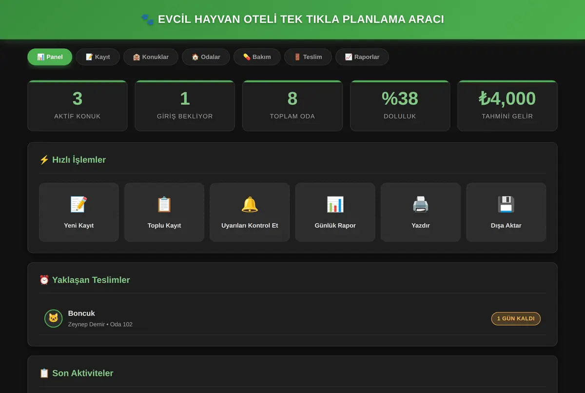Image resolution: width=585 pixels, height=393 pixels.
Task: Click the Yaklaşan Teslimler heading
Action: tap(84, 280)
